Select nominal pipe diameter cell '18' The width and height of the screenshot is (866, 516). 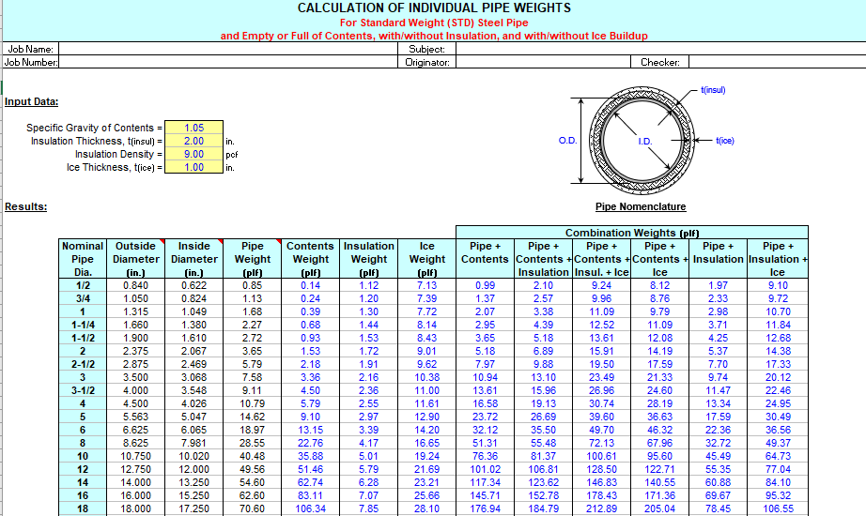click(83, 508)
